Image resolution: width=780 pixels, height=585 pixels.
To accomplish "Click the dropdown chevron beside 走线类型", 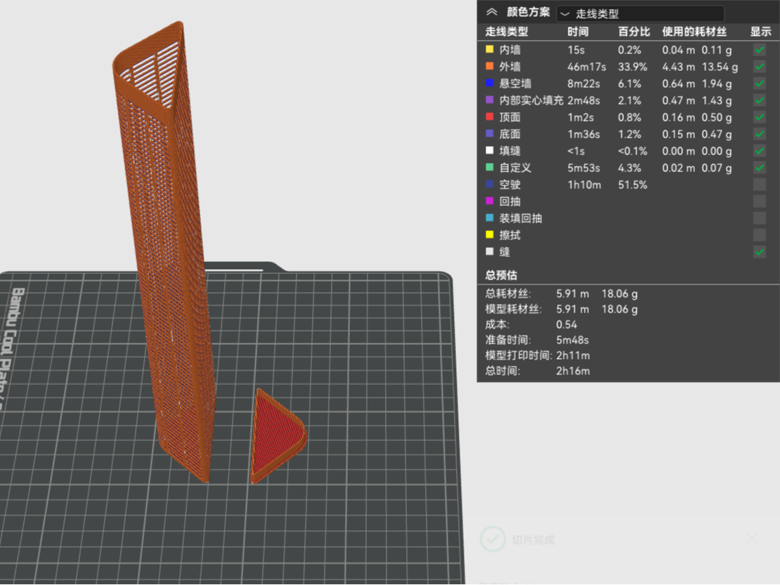I will [564, 14].
